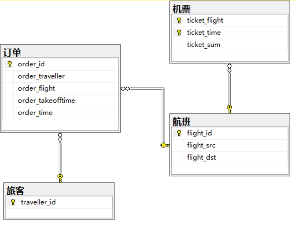
Task: Click the yellow key endpoint above 旅客 table
Action: point(60,178)
